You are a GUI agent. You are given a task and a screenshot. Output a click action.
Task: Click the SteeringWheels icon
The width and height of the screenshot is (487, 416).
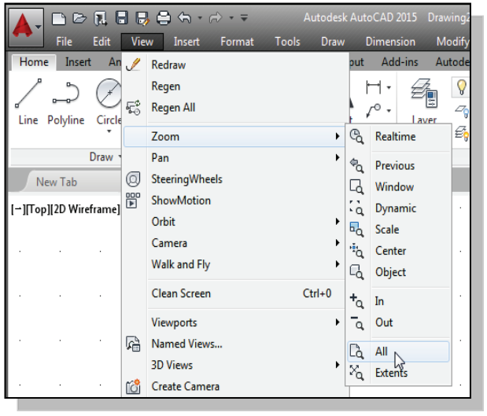click(x=133, y=179)
